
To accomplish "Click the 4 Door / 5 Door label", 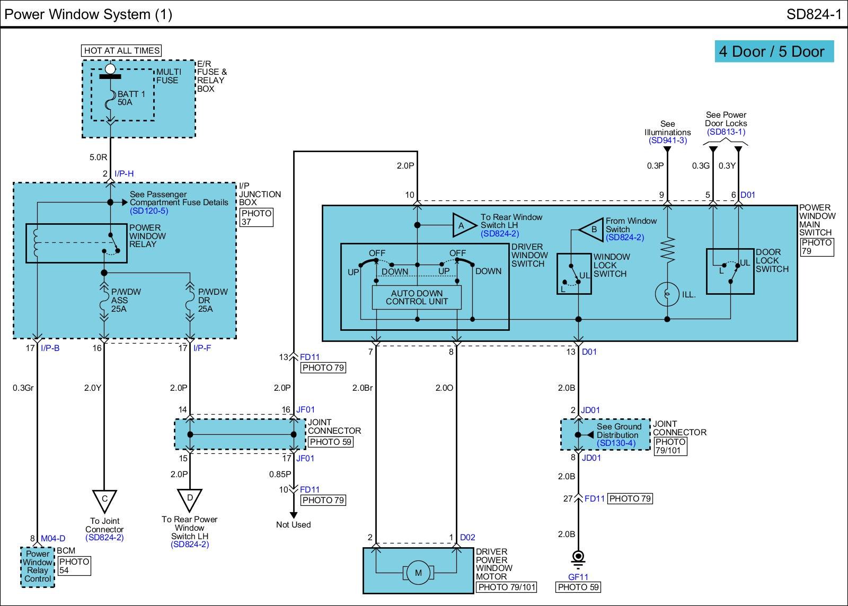I will (773, 51).
